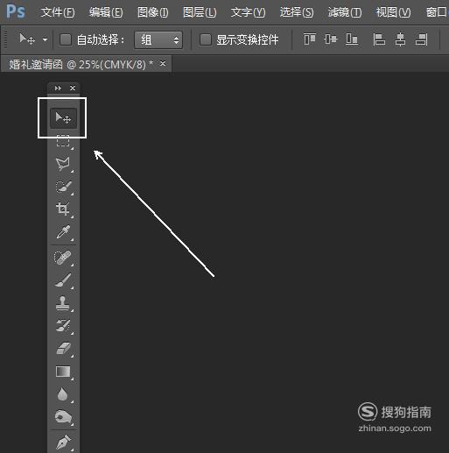Open the 组 auto-select dropdown
This screenshot has height=453, width=449.
pos(158,39)
